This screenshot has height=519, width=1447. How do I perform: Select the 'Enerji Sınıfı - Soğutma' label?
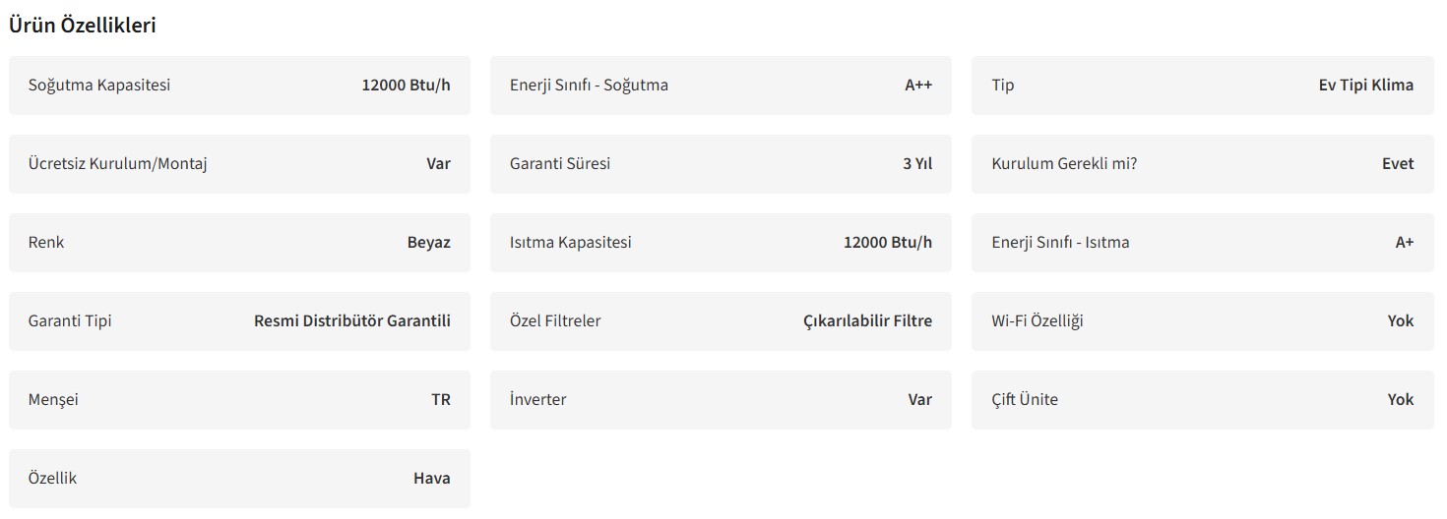(x=589, y=86)
